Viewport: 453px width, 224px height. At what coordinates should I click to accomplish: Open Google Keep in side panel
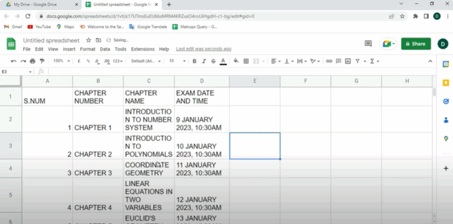pyautogui.click(x=445, y=83)
